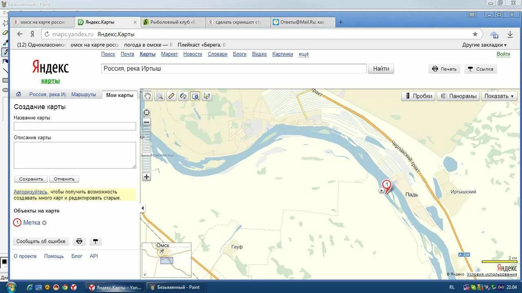Open the Россия, река Иртыш panel tab
Viewport: 522px width, 293px height.
coord(47,94)
